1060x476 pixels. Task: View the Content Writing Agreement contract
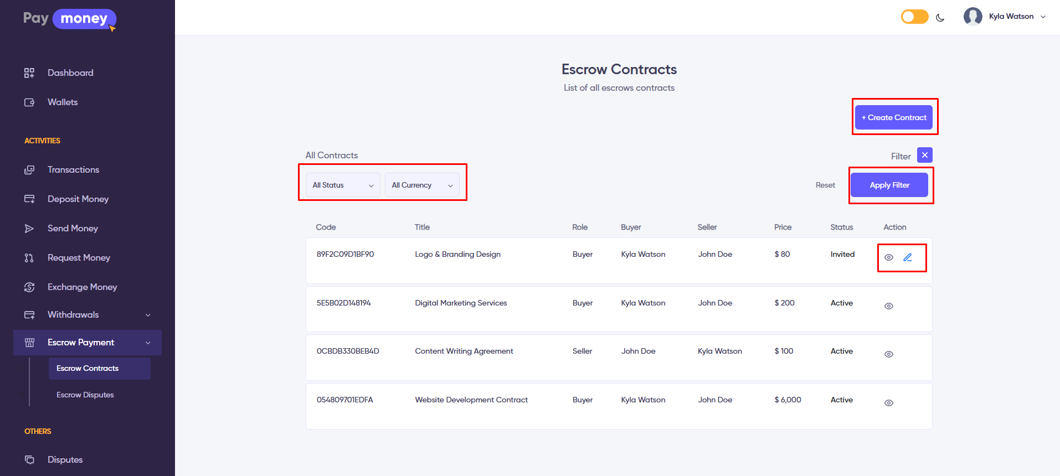click(889, 354)
